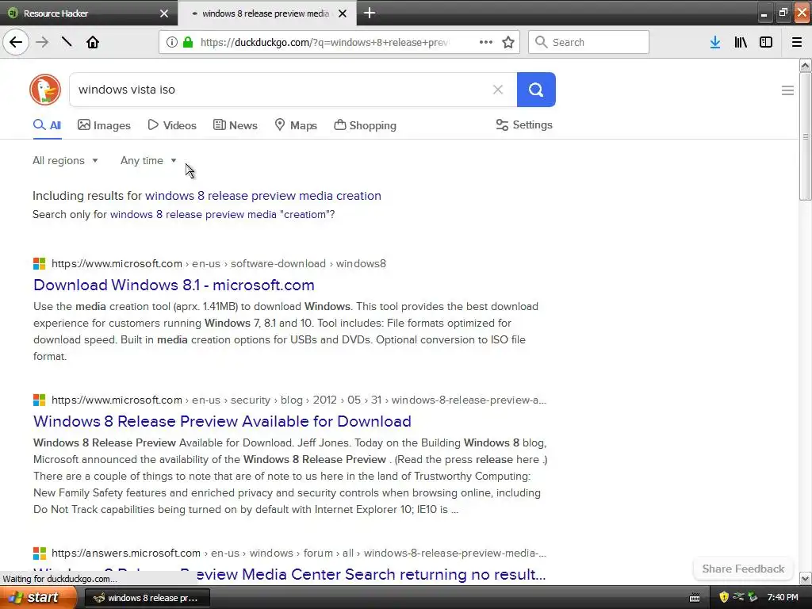812x609 pixels.
Task: Click the DuckDuckGo logo
Action: click(45, 90)
